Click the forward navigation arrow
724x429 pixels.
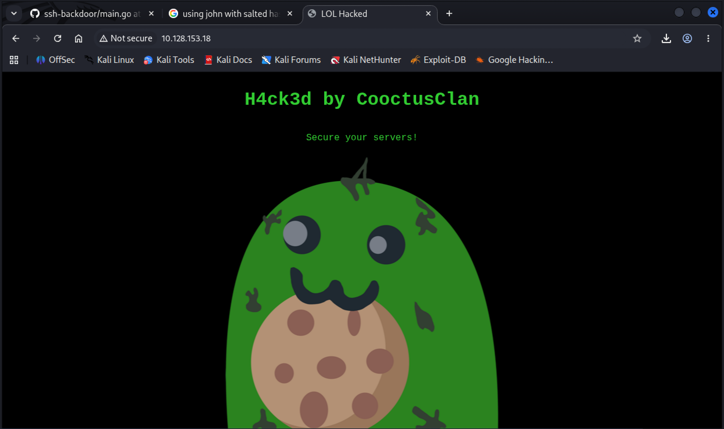pyautogui.click(x=37, y=38)
